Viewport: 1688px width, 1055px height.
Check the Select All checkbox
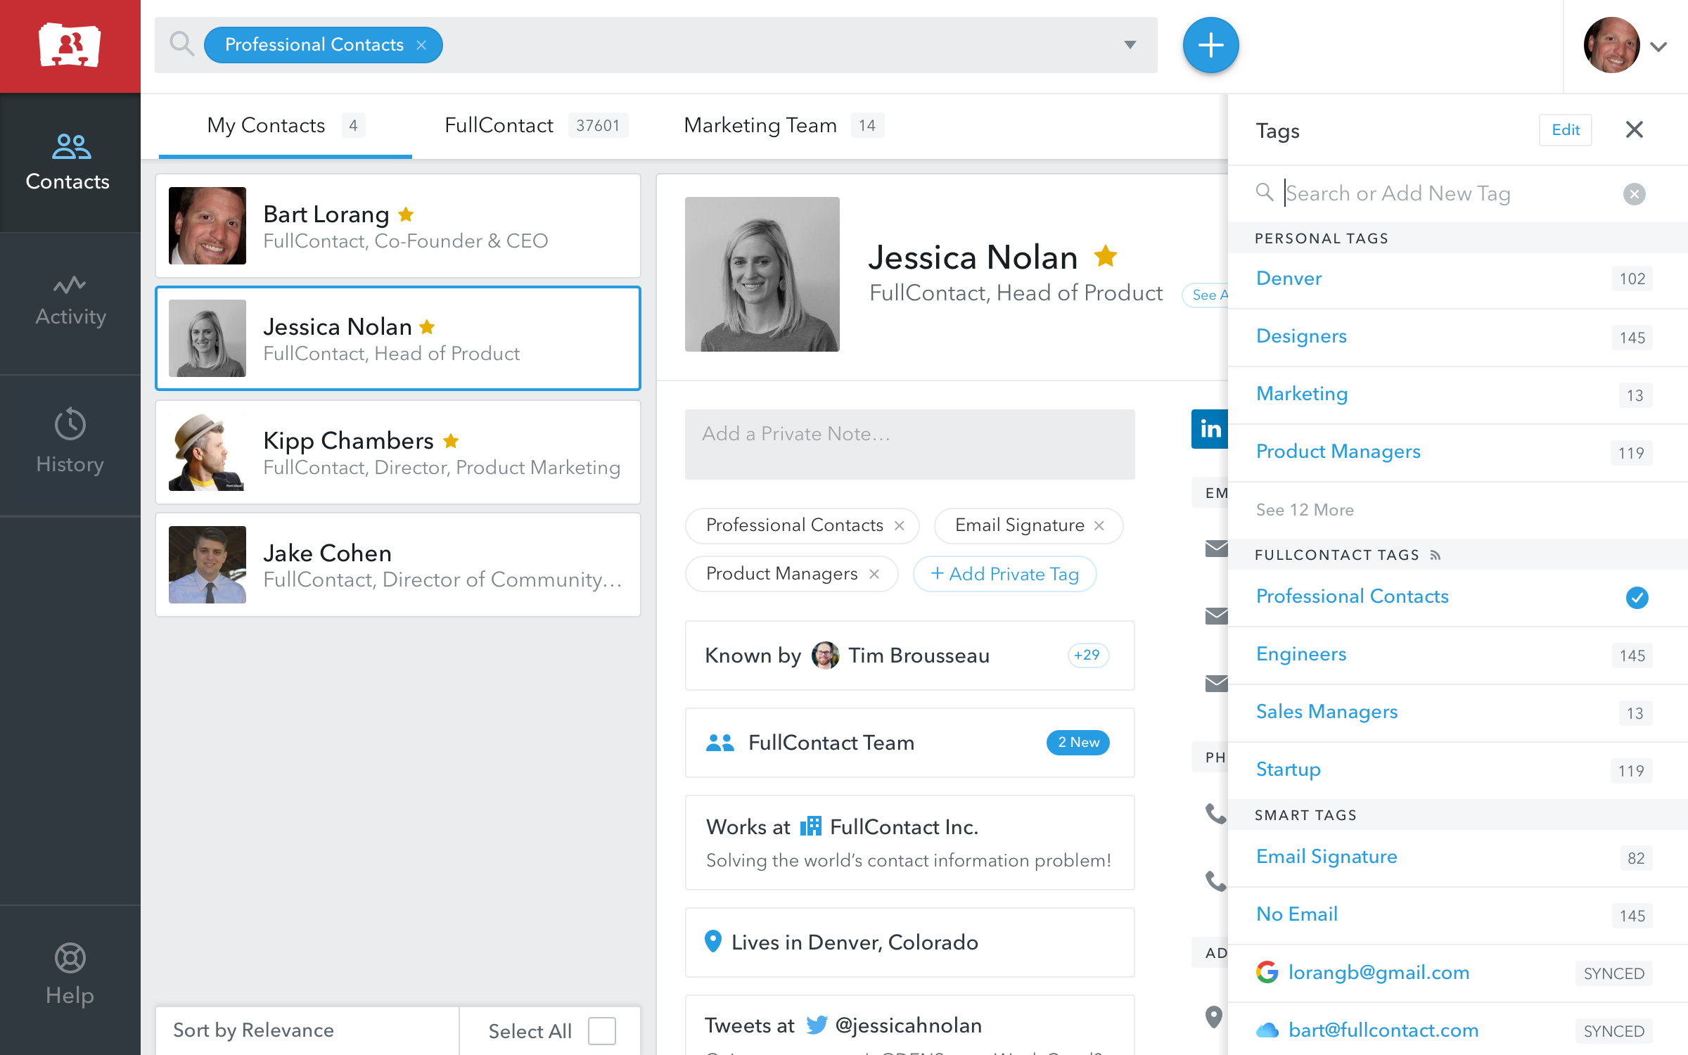coord(602,1030)
